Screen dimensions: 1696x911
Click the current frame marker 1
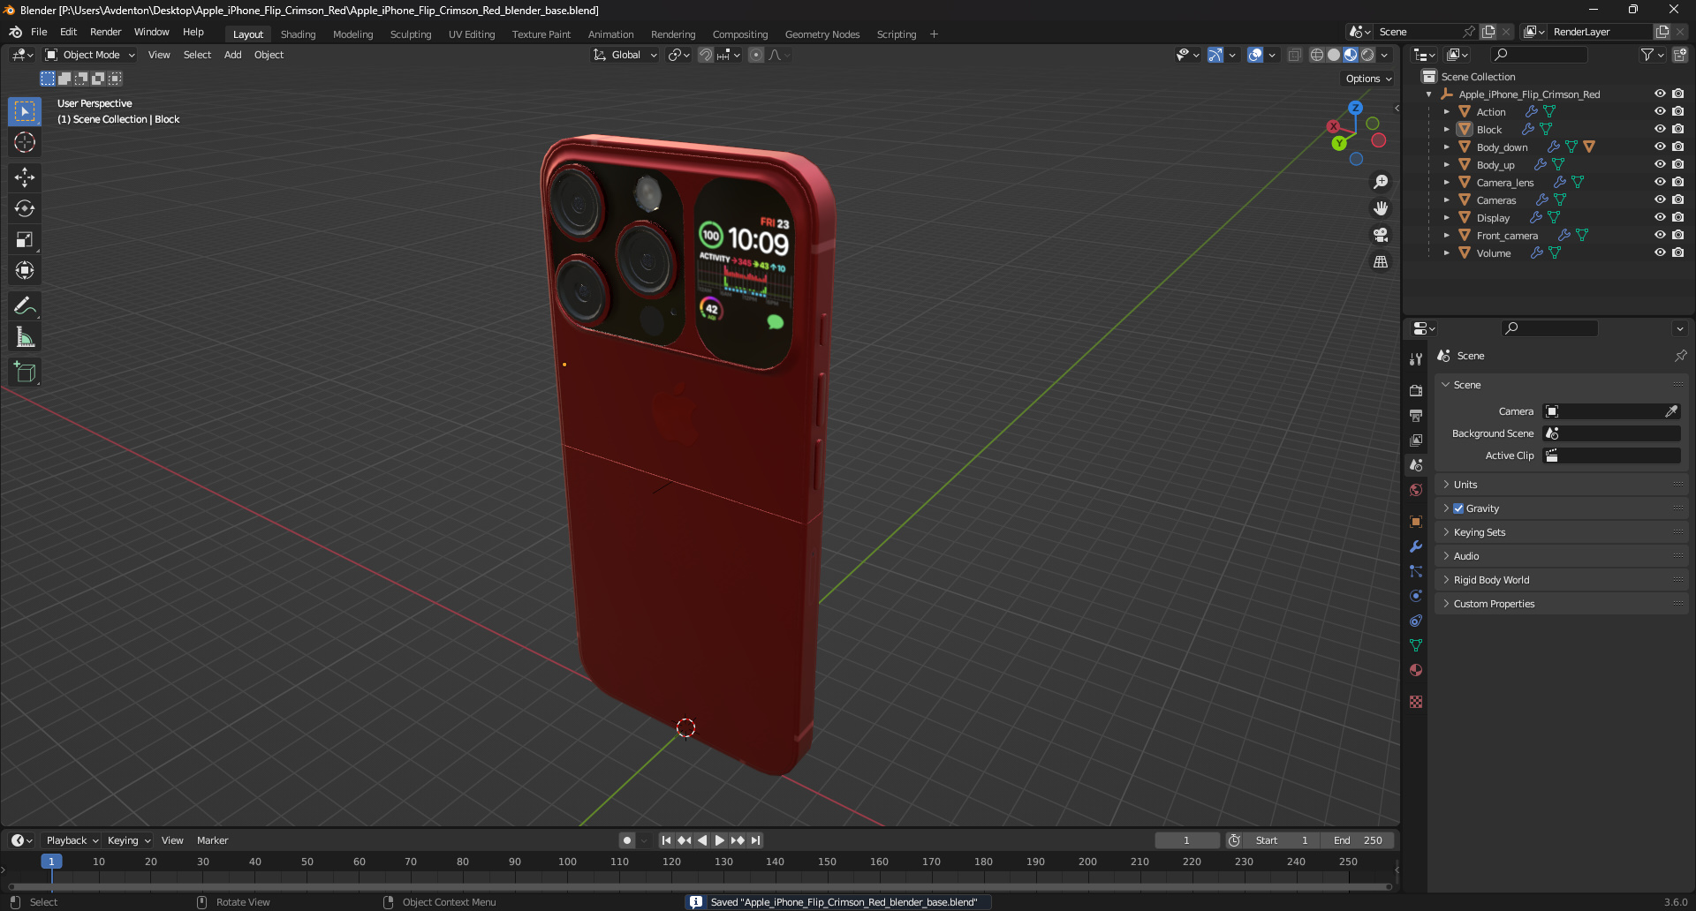tap(51, 862)
